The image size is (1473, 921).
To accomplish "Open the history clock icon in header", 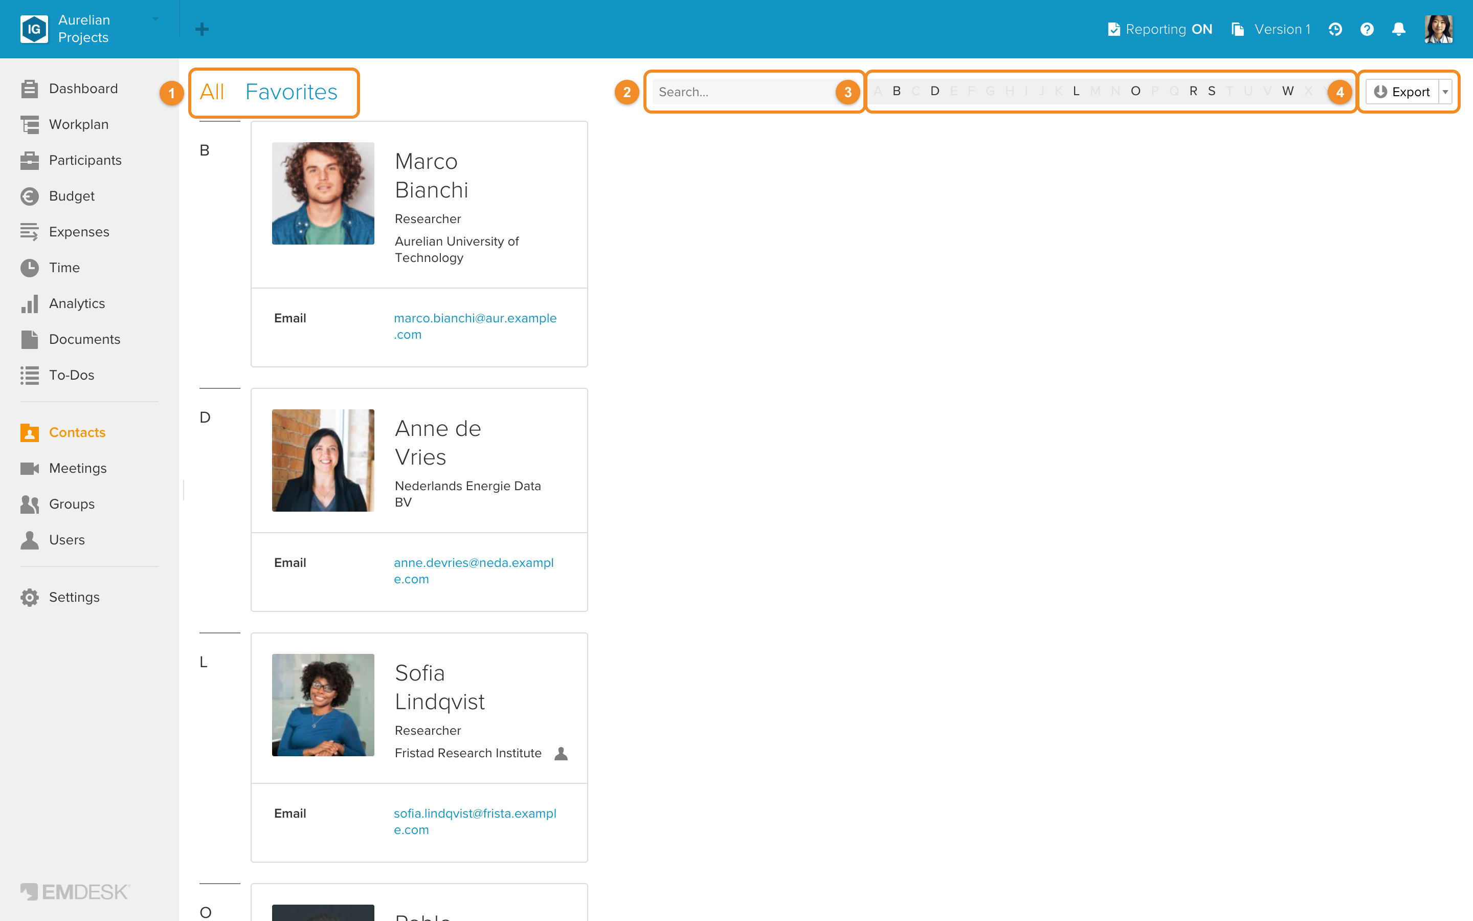I will (x=1335, y=29).
